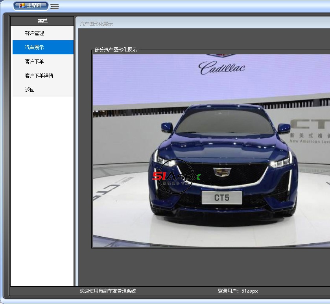Click the 菜单 panel header
The width and height of the screenshot is (330, 304).
pyautogui.click(x=42, y=21)
